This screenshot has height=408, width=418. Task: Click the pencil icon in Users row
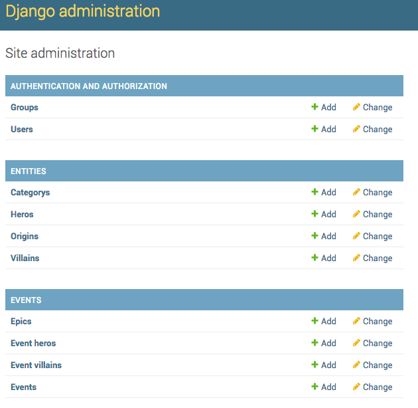pos(356,129)
